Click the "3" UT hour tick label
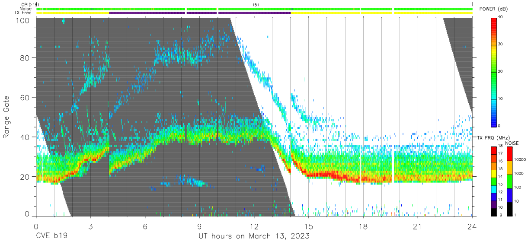This screenshot has width=531, height=245. (x=90, y=226)
